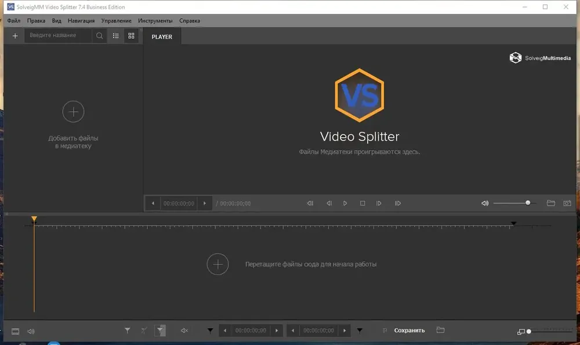The image size is (580, 345).
Task: Click the player volume slider
Action: click(x=514, y=203)
